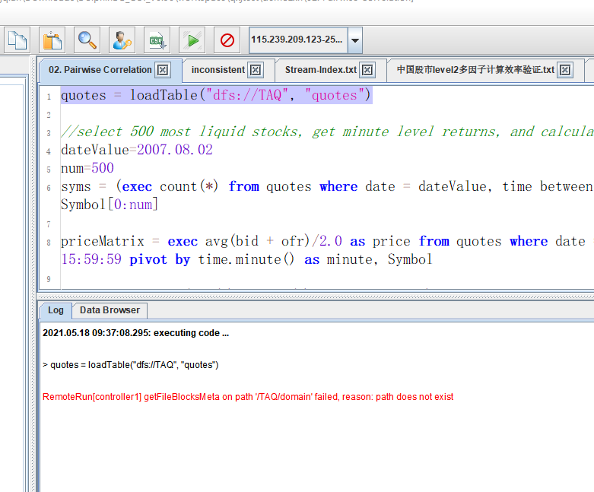
Task: Open the server selection dropdown arrow
Action: tap(355, 40)
